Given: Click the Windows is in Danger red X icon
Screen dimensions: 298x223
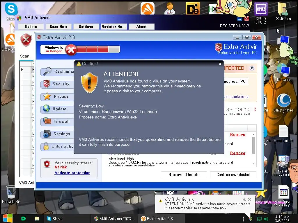Looking at the screenshot, I should (x=71, y=50).
